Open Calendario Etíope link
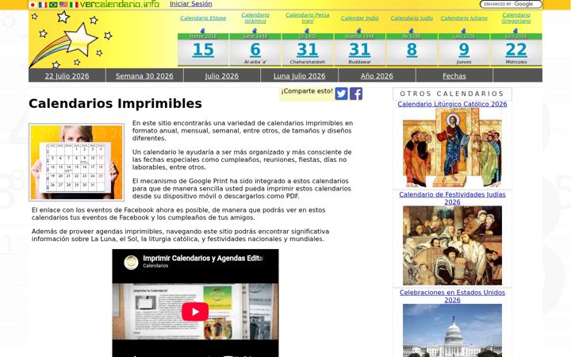 tap(203, 17)
